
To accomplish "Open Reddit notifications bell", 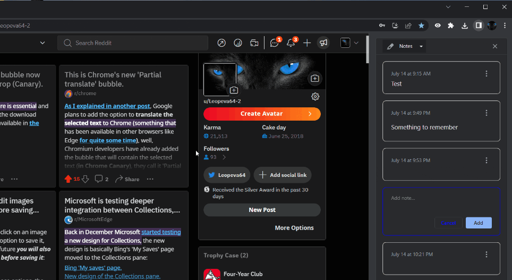I will pyautogui.click(x=291, y=43).
